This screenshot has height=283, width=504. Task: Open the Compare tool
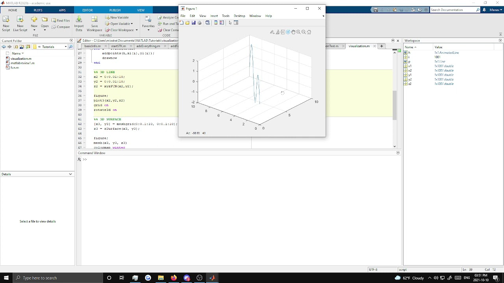point(61,27)
